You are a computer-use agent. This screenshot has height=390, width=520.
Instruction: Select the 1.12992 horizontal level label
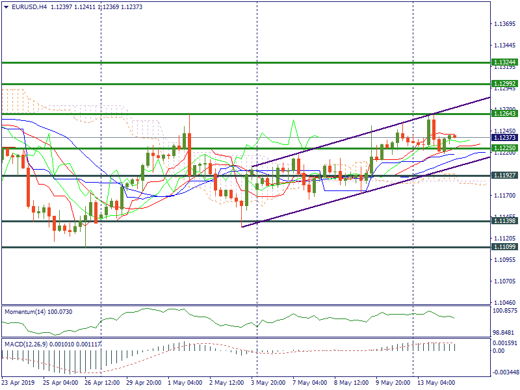[x=504, y=84]
